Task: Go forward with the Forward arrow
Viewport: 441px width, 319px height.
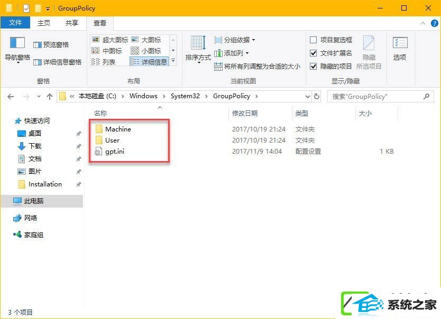Action: pos(26,97)
